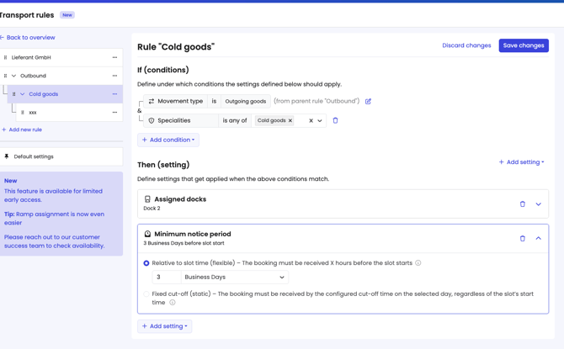Viewport: 564px width, 349px height.
Task: Select the Cold goods rule in sidebar
Action: [x=44, y=94]
